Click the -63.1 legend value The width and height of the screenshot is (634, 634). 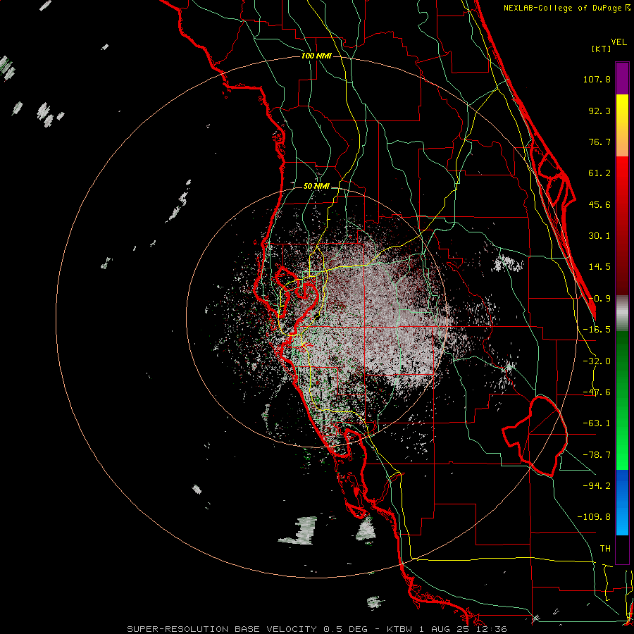[x=597, y=423]
